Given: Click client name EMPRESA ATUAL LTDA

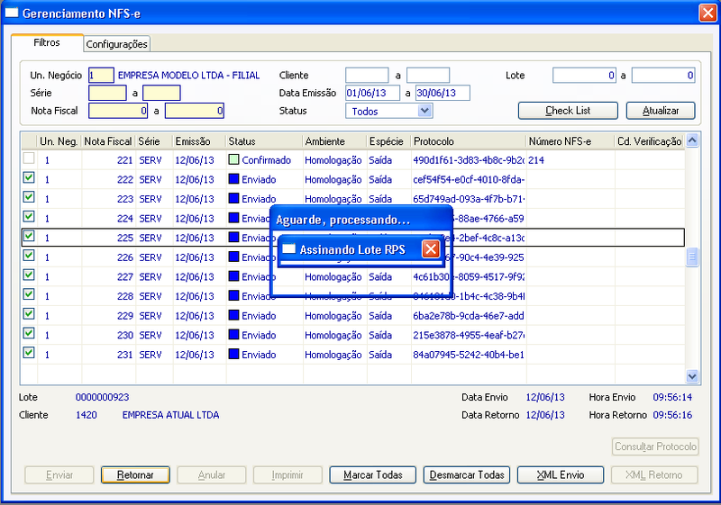Looking at the screenshot, I should coord(170,415).
